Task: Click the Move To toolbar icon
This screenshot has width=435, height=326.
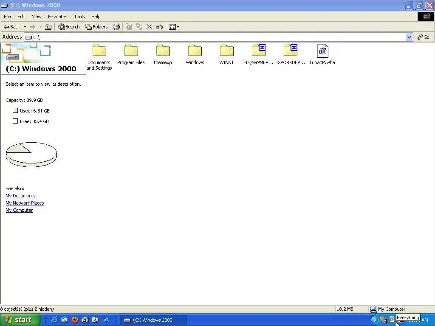Action: tap(129, 27)
